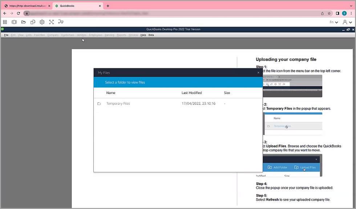356x209 pixels.
Task: Click the fullscreen expand arrows icon
Action: click(52, 22)
